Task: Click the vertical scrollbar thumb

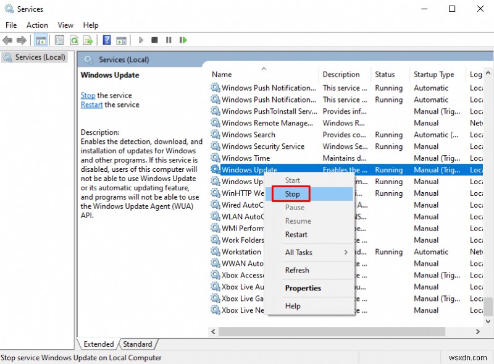Action: [x=488, y=307]
